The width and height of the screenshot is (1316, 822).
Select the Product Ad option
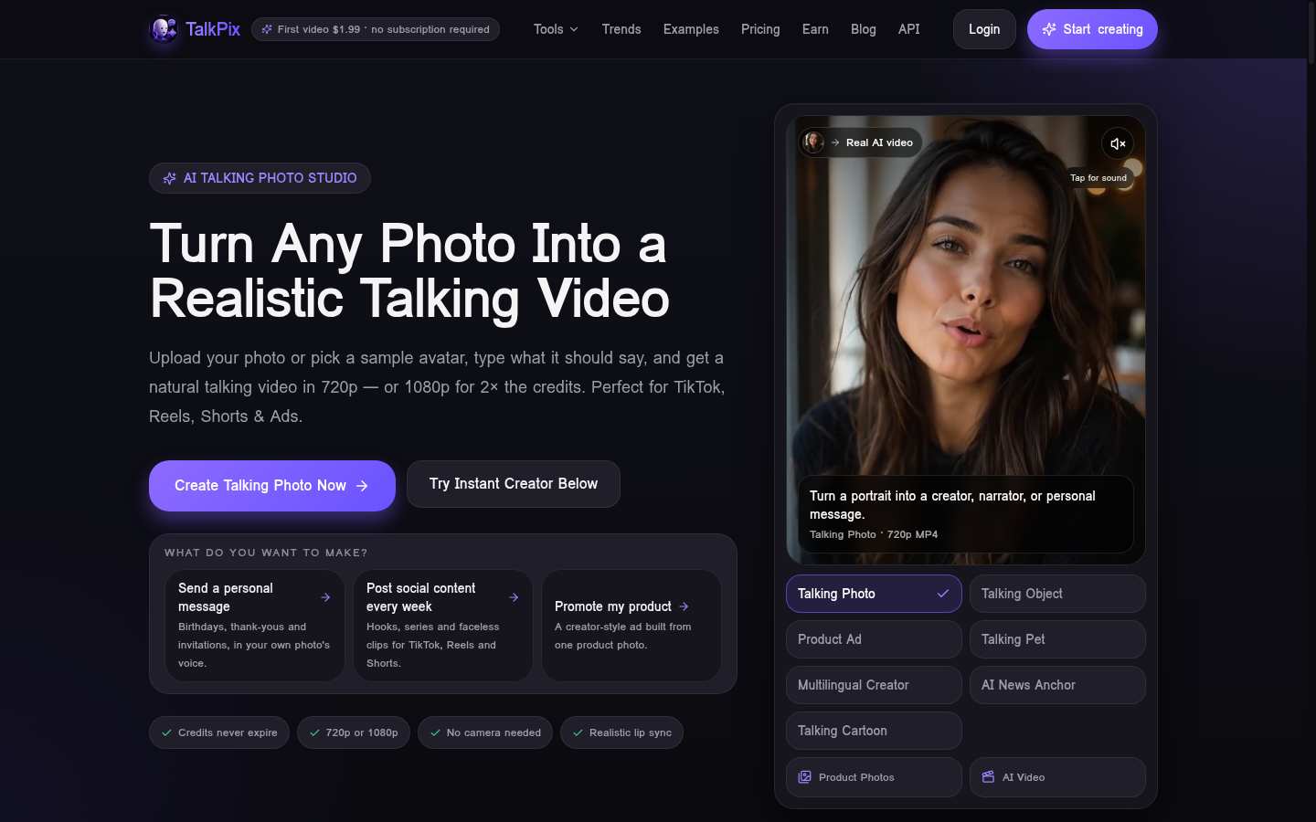click(874, 639)
